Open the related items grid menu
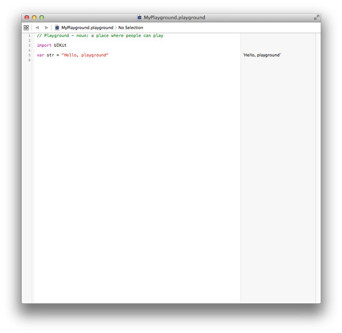 pos(26,27)
